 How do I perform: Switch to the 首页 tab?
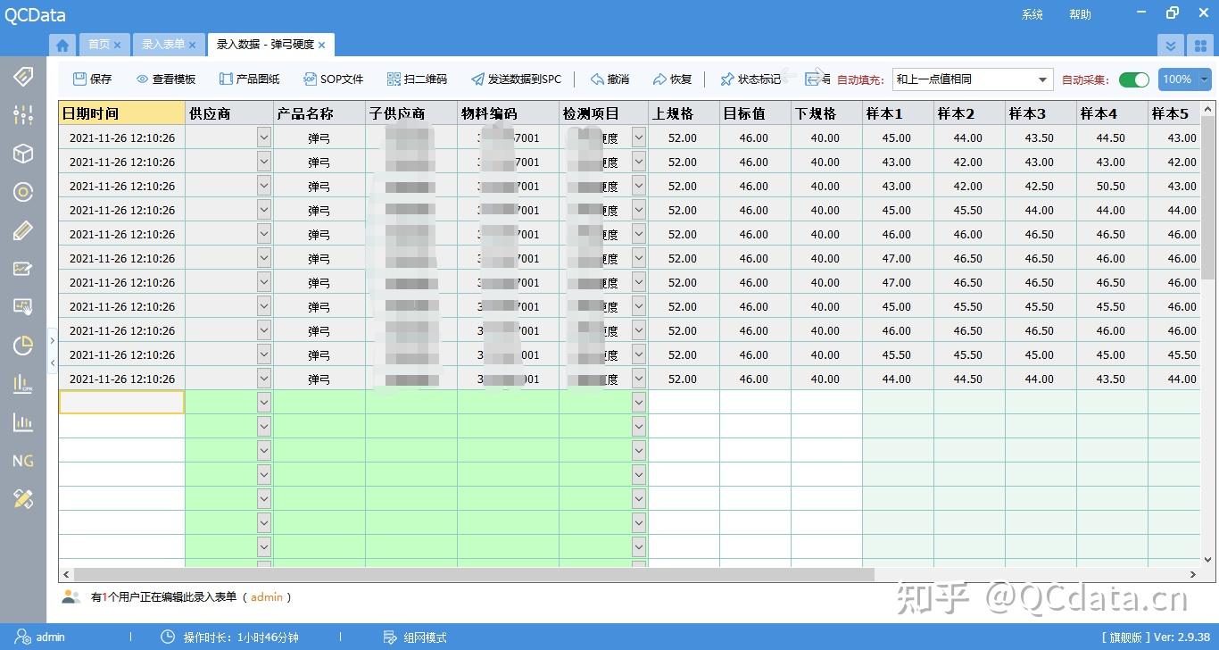[x=100, y=44]
